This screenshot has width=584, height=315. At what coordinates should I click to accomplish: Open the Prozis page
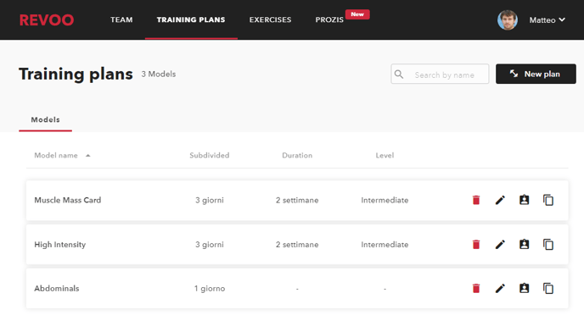(329, 19)
